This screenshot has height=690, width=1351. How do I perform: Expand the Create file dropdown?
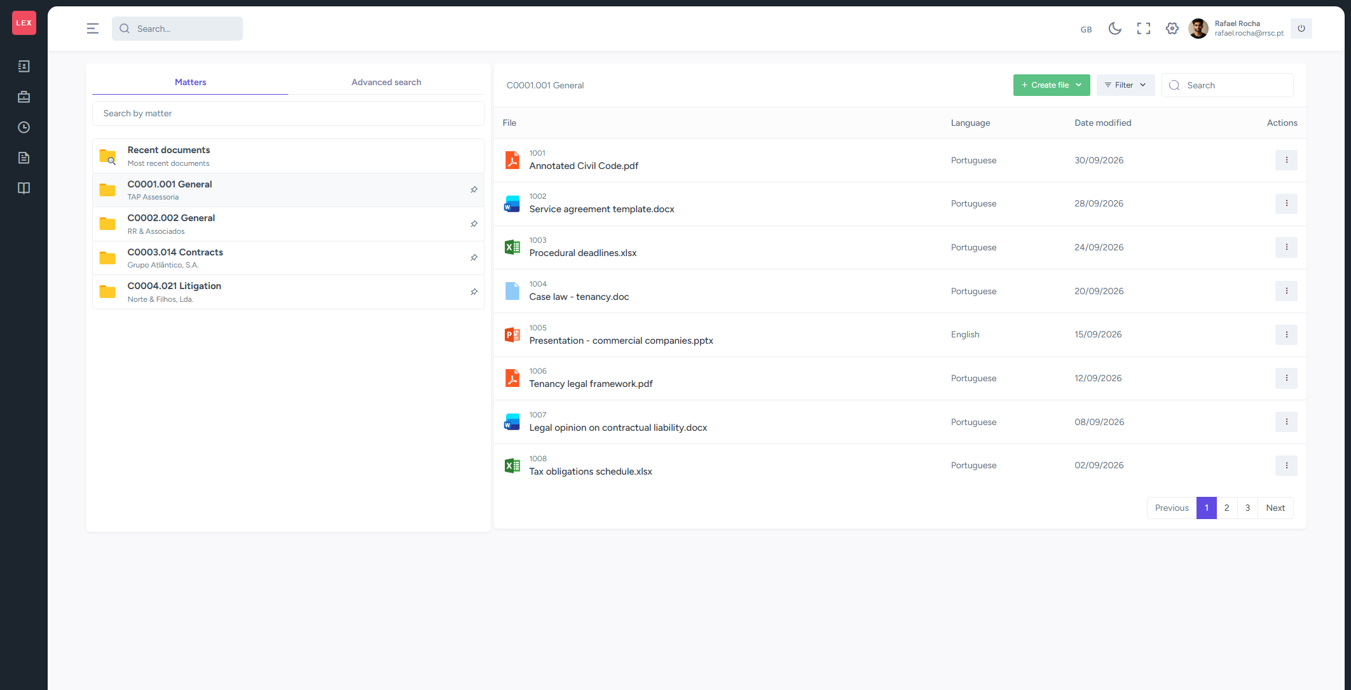pos(1052,85)
